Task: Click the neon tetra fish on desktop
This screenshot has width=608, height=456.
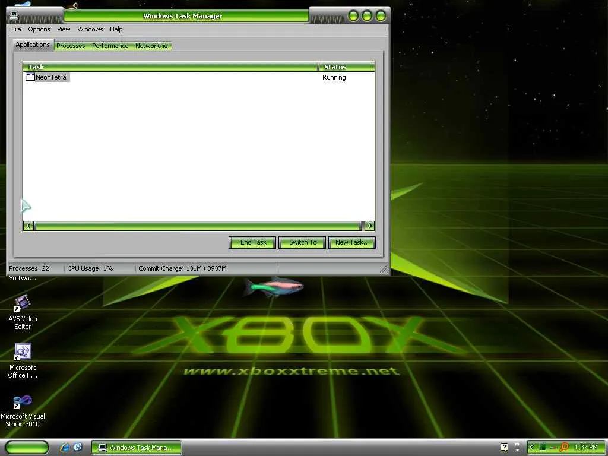Action: pos(273,287)
